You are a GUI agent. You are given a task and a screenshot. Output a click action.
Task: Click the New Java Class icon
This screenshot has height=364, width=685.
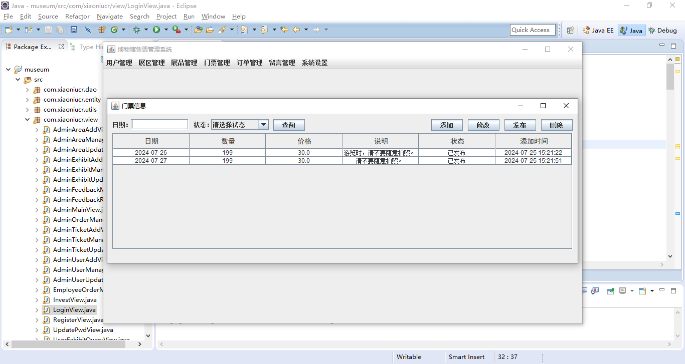[x=114, y=30]
